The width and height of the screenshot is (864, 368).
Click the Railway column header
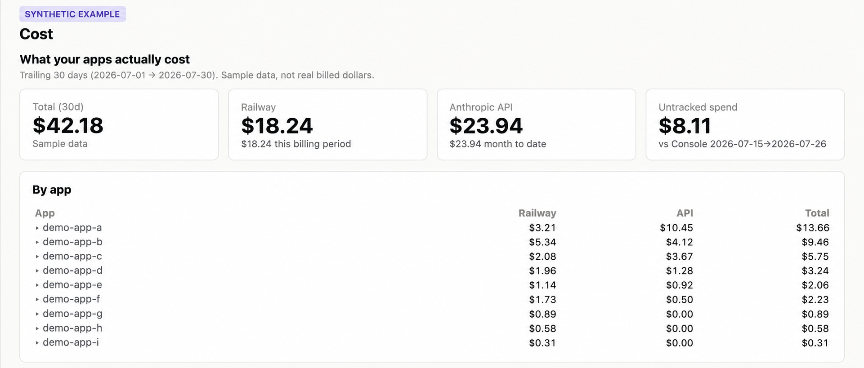click(x=537, y=213)
